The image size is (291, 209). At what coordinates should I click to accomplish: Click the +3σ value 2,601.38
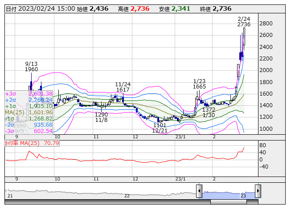click(41, 94)
